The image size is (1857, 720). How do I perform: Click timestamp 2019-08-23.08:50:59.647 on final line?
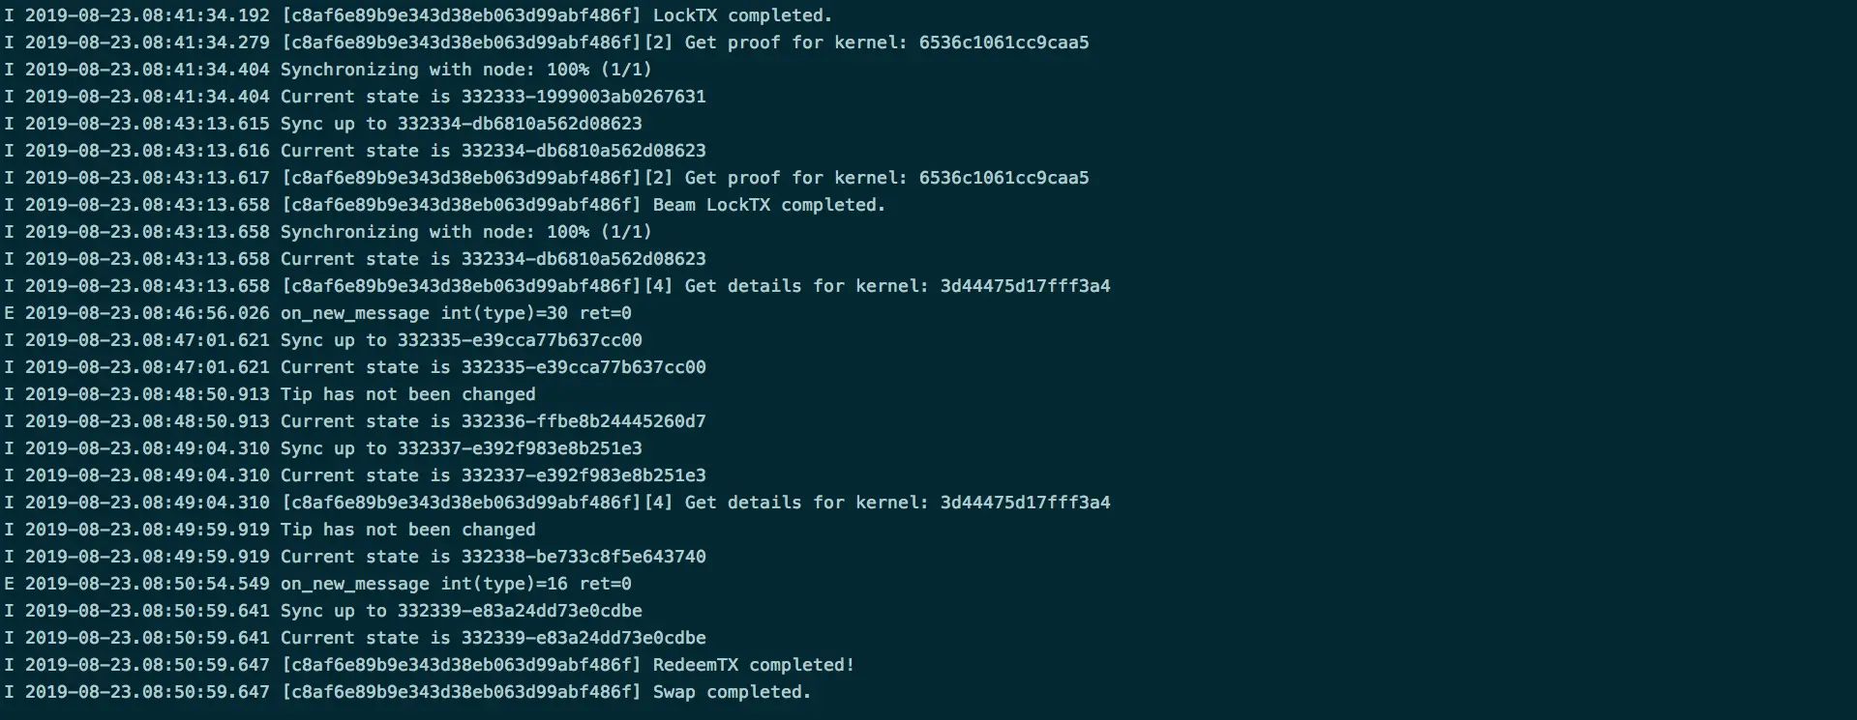point(147,692)
